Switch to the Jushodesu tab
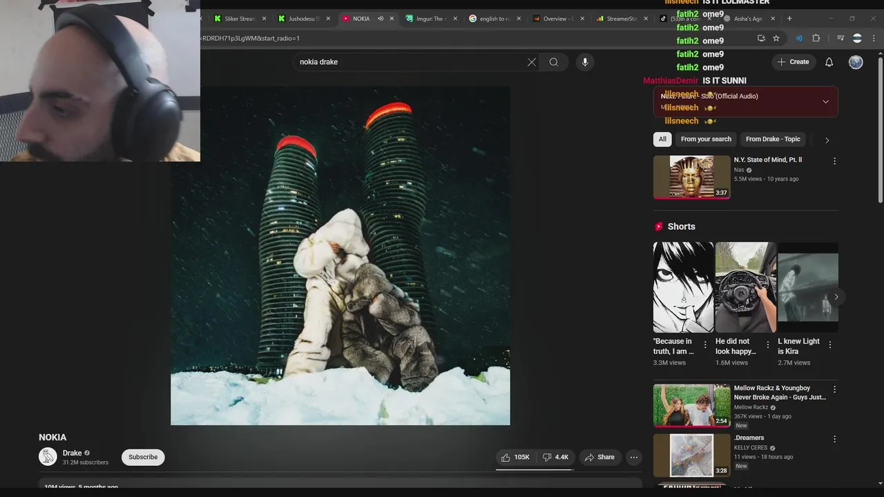 click(x=302, y=19)
